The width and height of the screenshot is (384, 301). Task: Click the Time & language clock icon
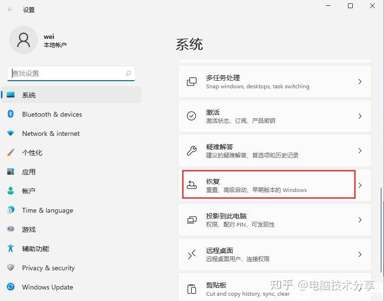11,210
